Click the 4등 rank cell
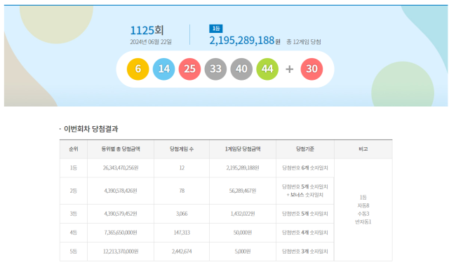 [x=74, y=233]
